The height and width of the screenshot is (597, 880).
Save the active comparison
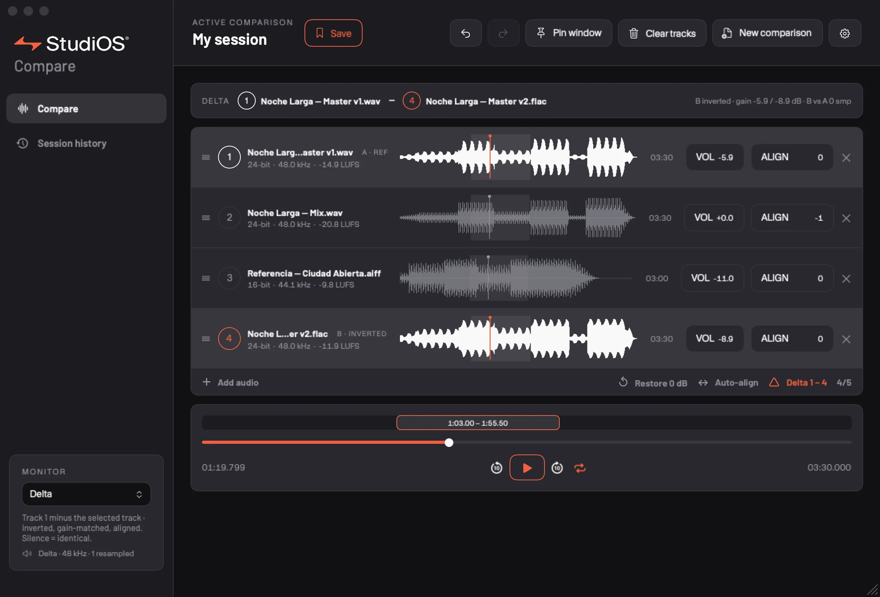click(333, 33)
